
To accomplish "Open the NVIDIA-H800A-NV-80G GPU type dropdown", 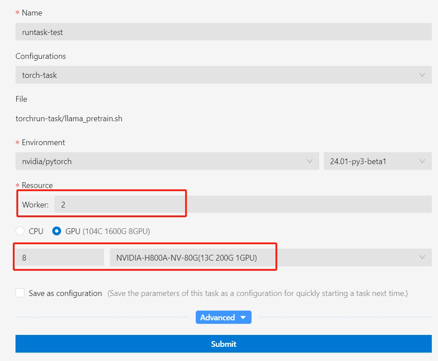I will [266, 257].
